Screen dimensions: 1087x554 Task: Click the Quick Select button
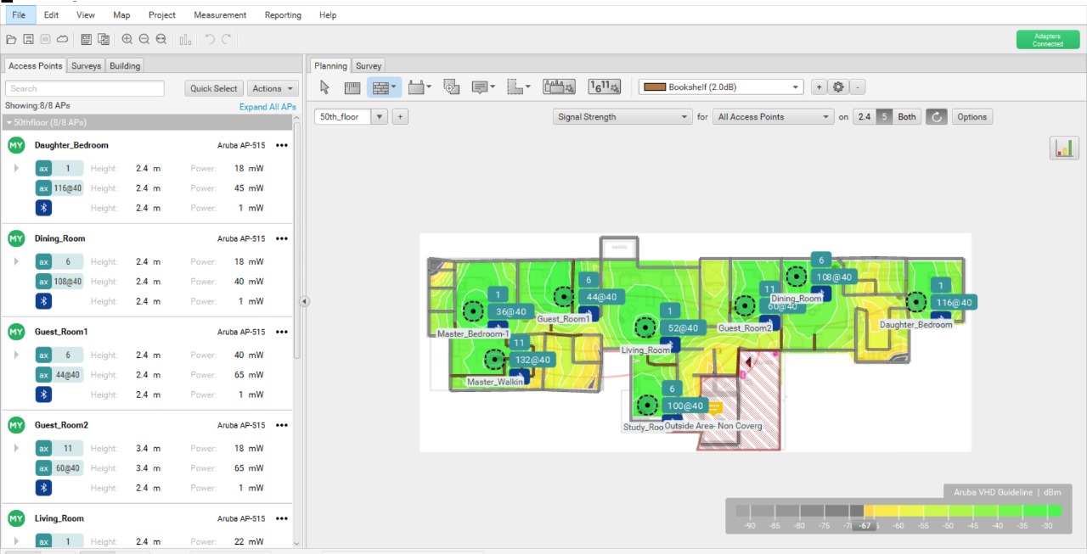214,88
